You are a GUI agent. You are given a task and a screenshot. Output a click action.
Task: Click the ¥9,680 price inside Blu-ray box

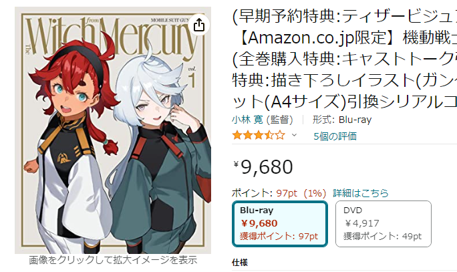point(259,223)
